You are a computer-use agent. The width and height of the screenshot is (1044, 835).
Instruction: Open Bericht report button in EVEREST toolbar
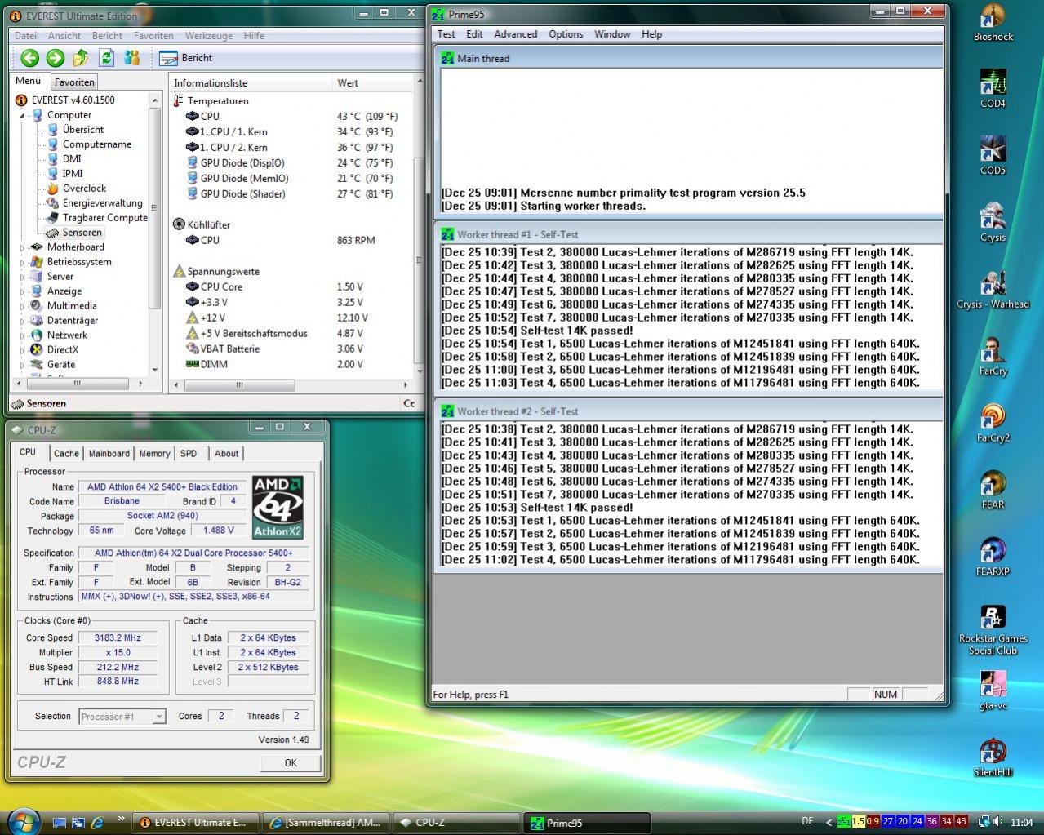pyautogui.click(x=186, y=58)
